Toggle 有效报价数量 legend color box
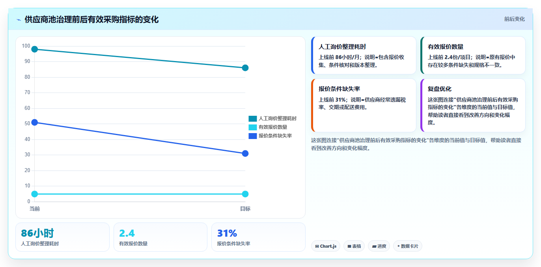Screen dimensions: 541x267 [x=253, y=127]
